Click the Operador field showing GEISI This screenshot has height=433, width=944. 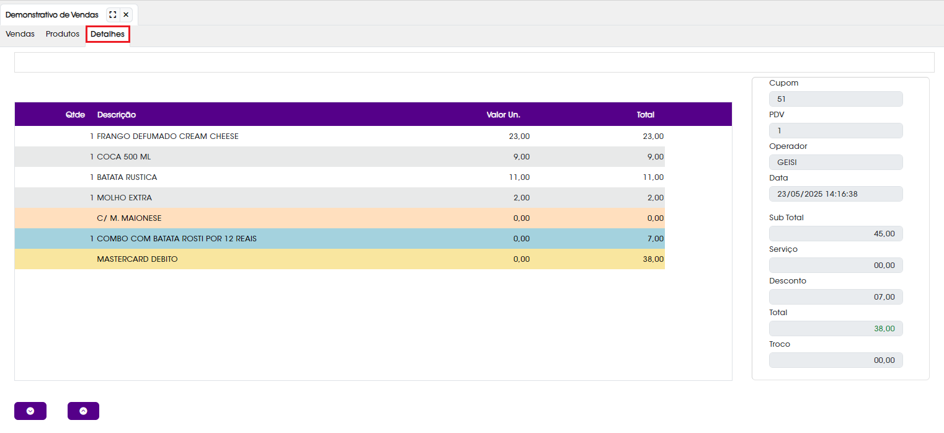[x=835, y=162]
